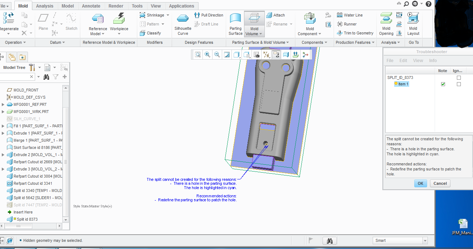The image size is (473, 249).
Task: Click pull direction display icon in graphics toolbar
Action: coord(296,55)
